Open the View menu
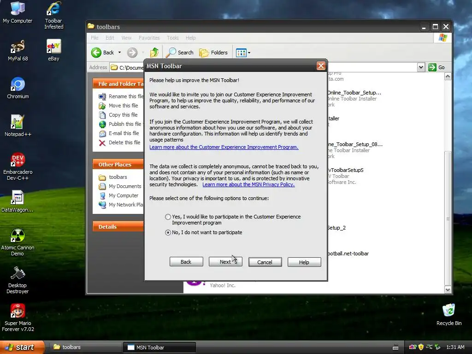Image resolution: width=472 pixels, height=354 pixels. (126, 38)
